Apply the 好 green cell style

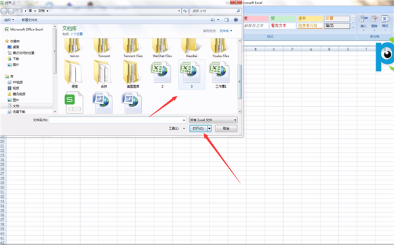click(x=282, y=18)
